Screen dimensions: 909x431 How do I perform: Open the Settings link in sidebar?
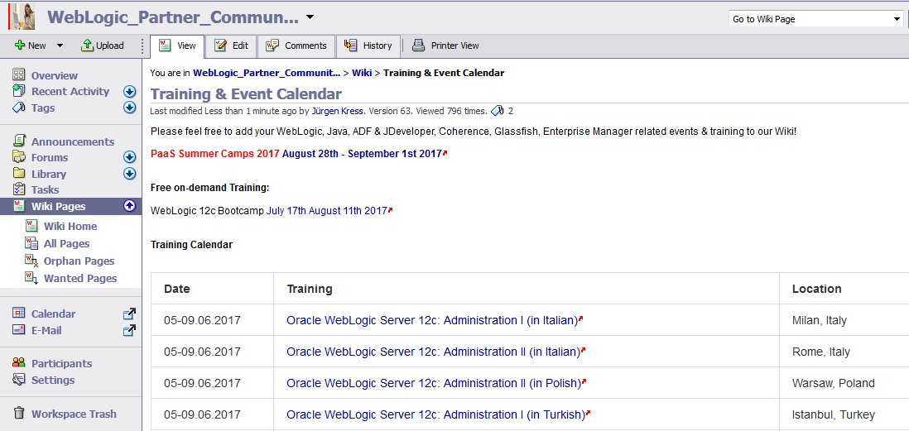coord(53,381)
